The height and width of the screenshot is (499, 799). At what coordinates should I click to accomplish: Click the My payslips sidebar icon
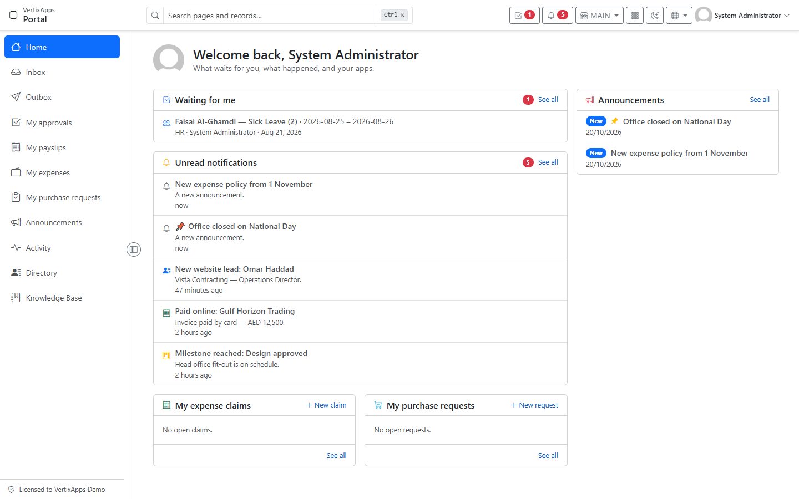click(x=16, y=147)
